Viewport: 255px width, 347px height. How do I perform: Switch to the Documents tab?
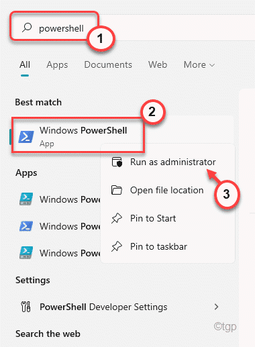pyautogui.click(x=108, y=65)
